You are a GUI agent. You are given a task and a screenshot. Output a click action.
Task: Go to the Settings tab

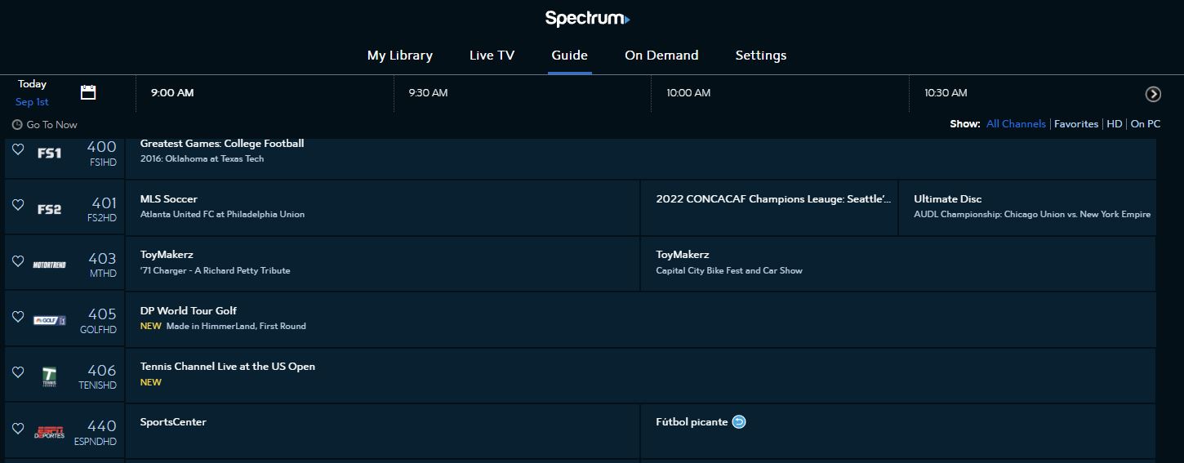(x=761, y=56)
